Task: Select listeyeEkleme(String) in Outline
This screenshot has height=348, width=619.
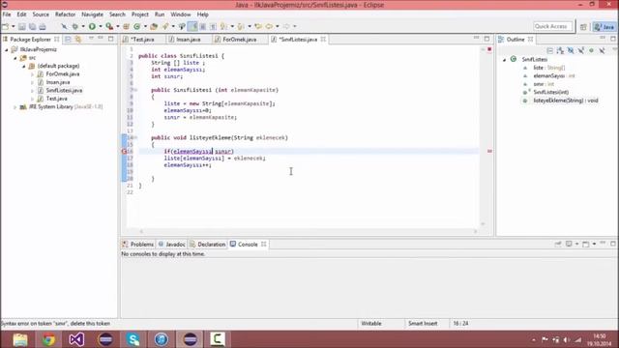Action: [566, 101]
